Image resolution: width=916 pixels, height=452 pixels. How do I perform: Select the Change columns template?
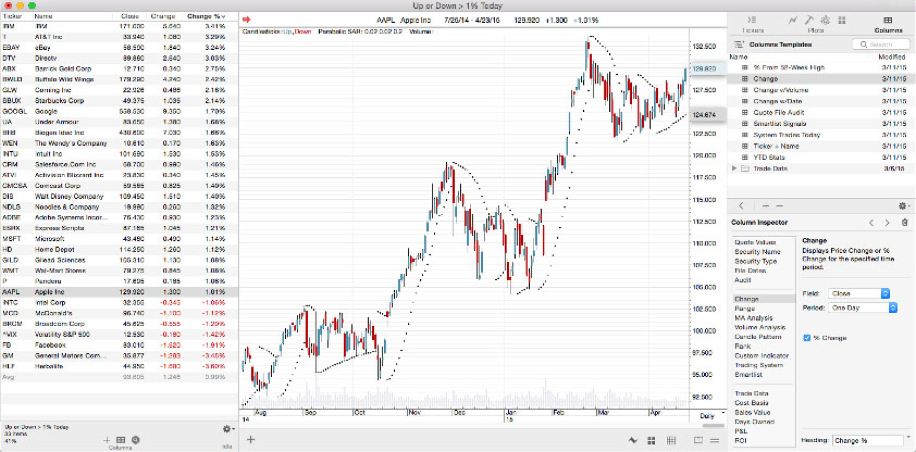pos(821,79)
